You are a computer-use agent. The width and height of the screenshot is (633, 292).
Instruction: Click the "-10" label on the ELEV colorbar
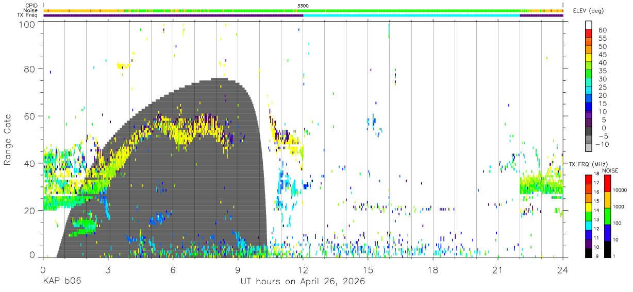pos(604,144)
